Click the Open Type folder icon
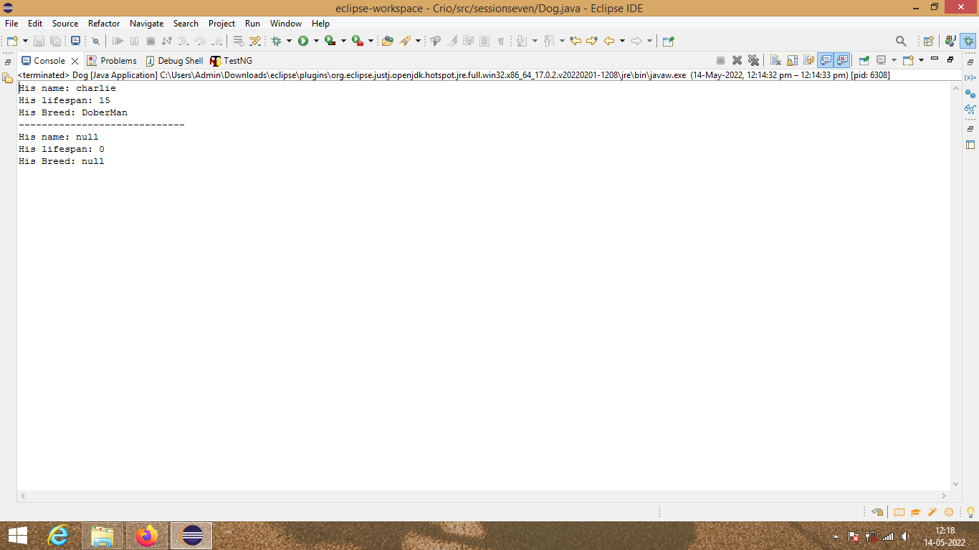 coord(388,41)
